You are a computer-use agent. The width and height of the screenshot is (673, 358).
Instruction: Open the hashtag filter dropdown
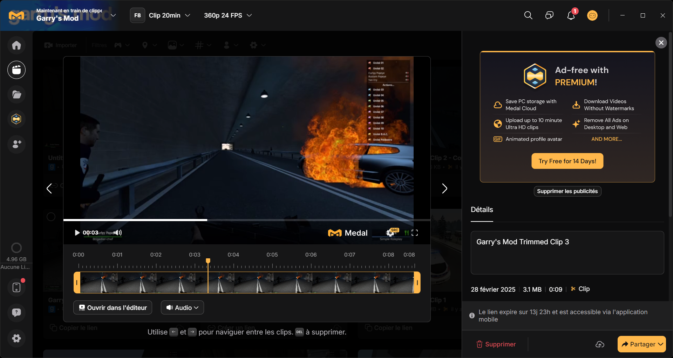pos(203,45)
